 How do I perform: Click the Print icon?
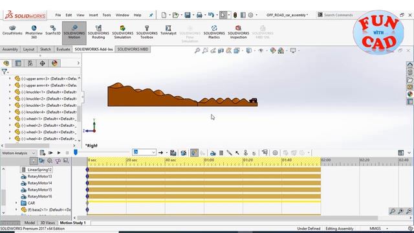tap(199, 15)
